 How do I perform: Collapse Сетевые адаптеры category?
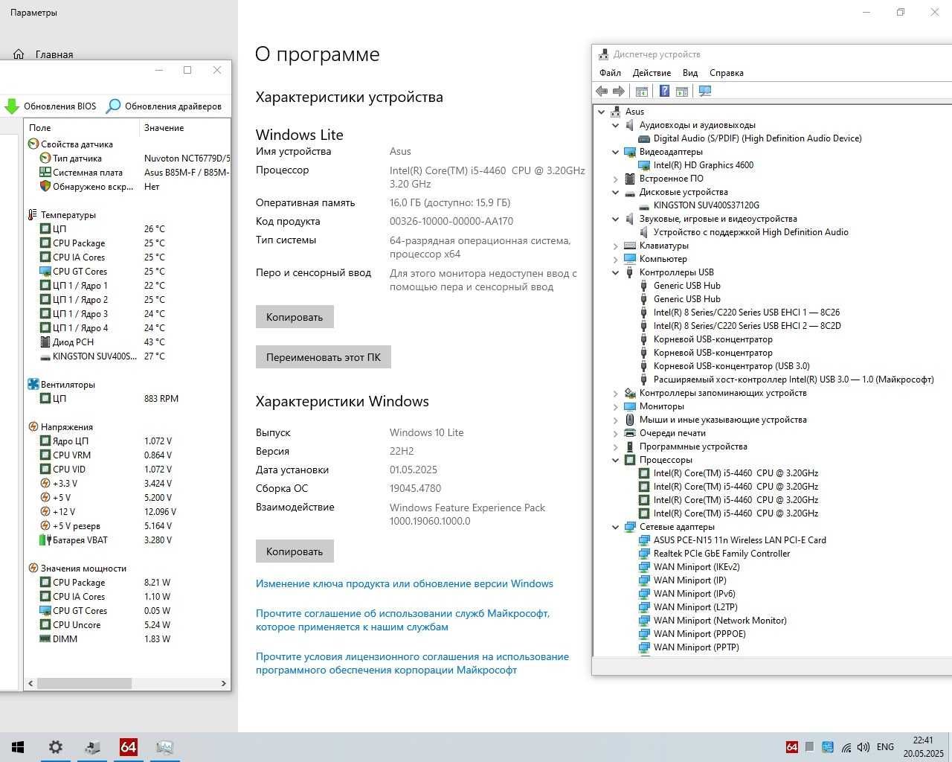click(615, 527)
